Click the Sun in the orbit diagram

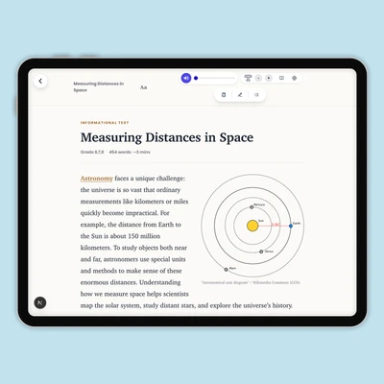(x=252, y=226)
